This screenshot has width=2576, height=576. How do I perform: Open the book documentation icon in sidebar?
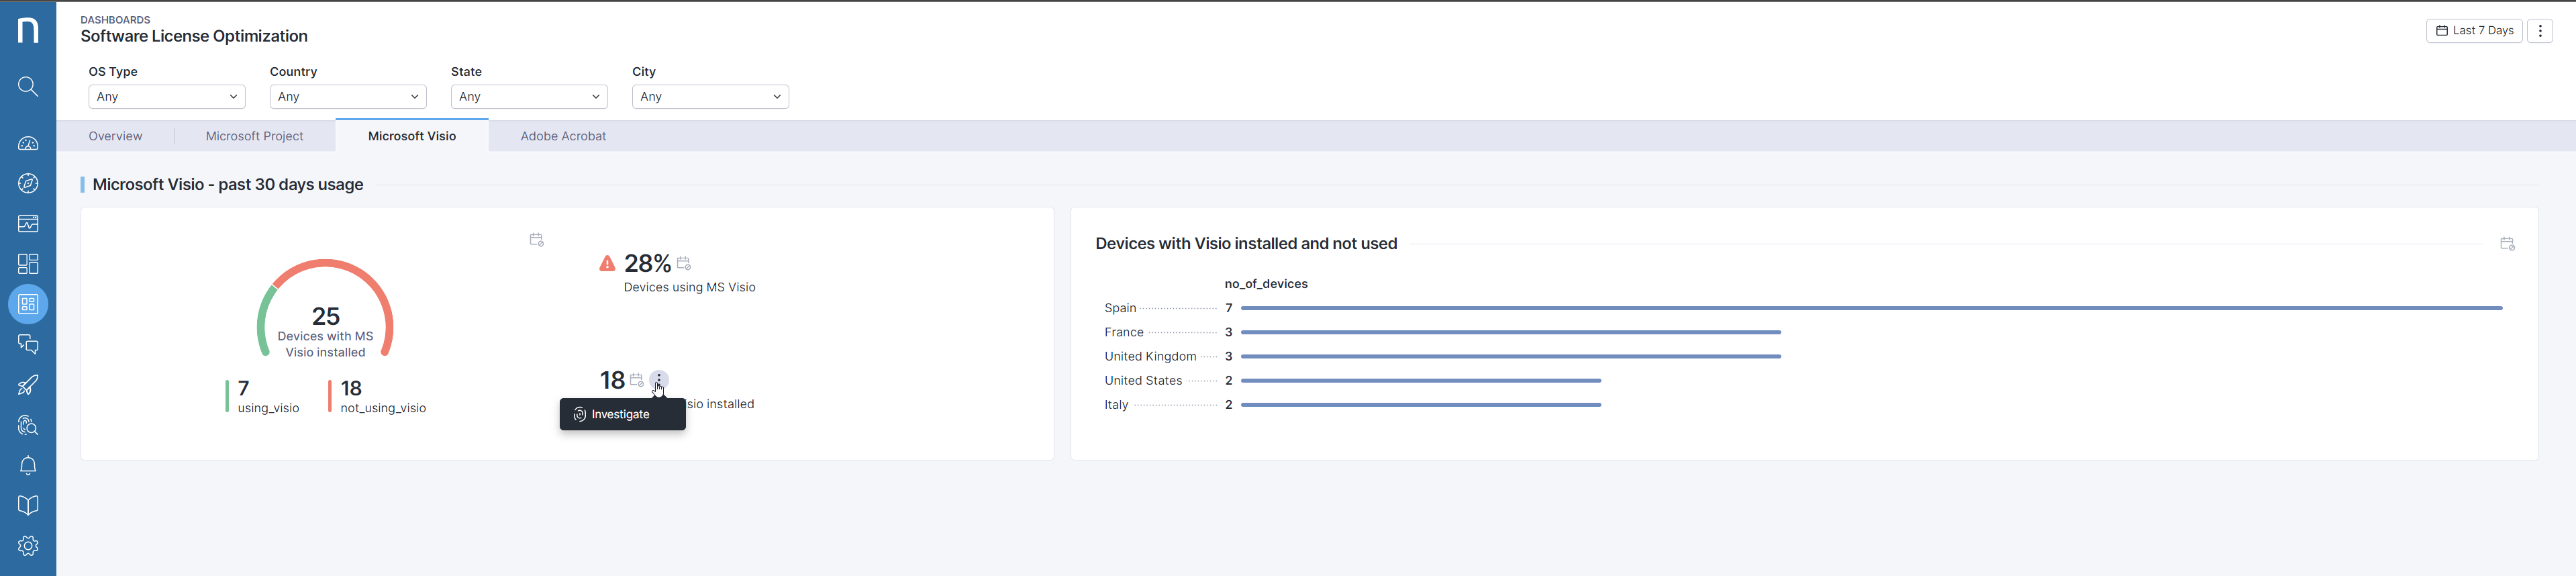[x=28, y=506]
